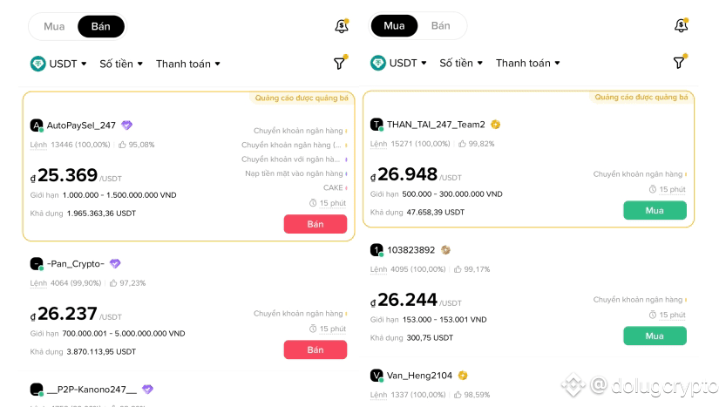Image resolution: width=726 pixels, height=407 pixels.
Task: Click the 26.237 price of -Pan_Crypto- offer
Action: 67,314
